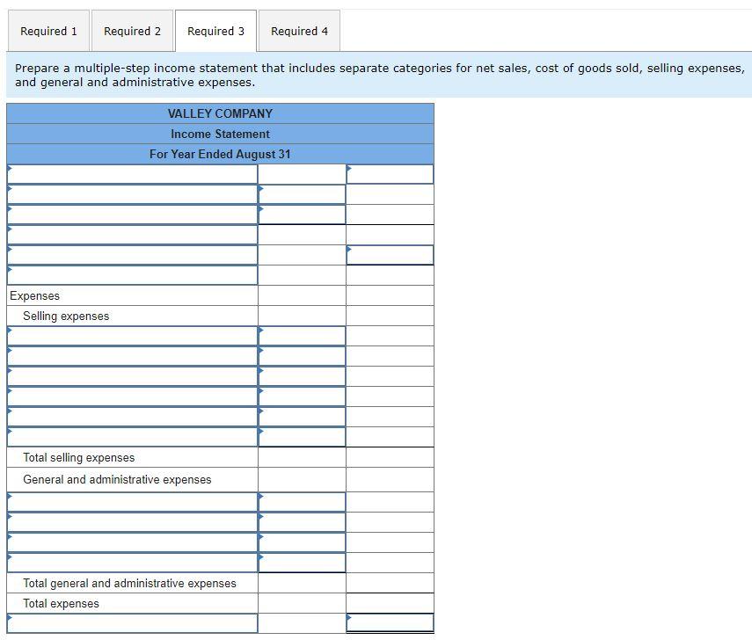This screenshot has width=752, height=640.
Task: Switch to the Required 1 tab
Action: click(x=48, y=31)
